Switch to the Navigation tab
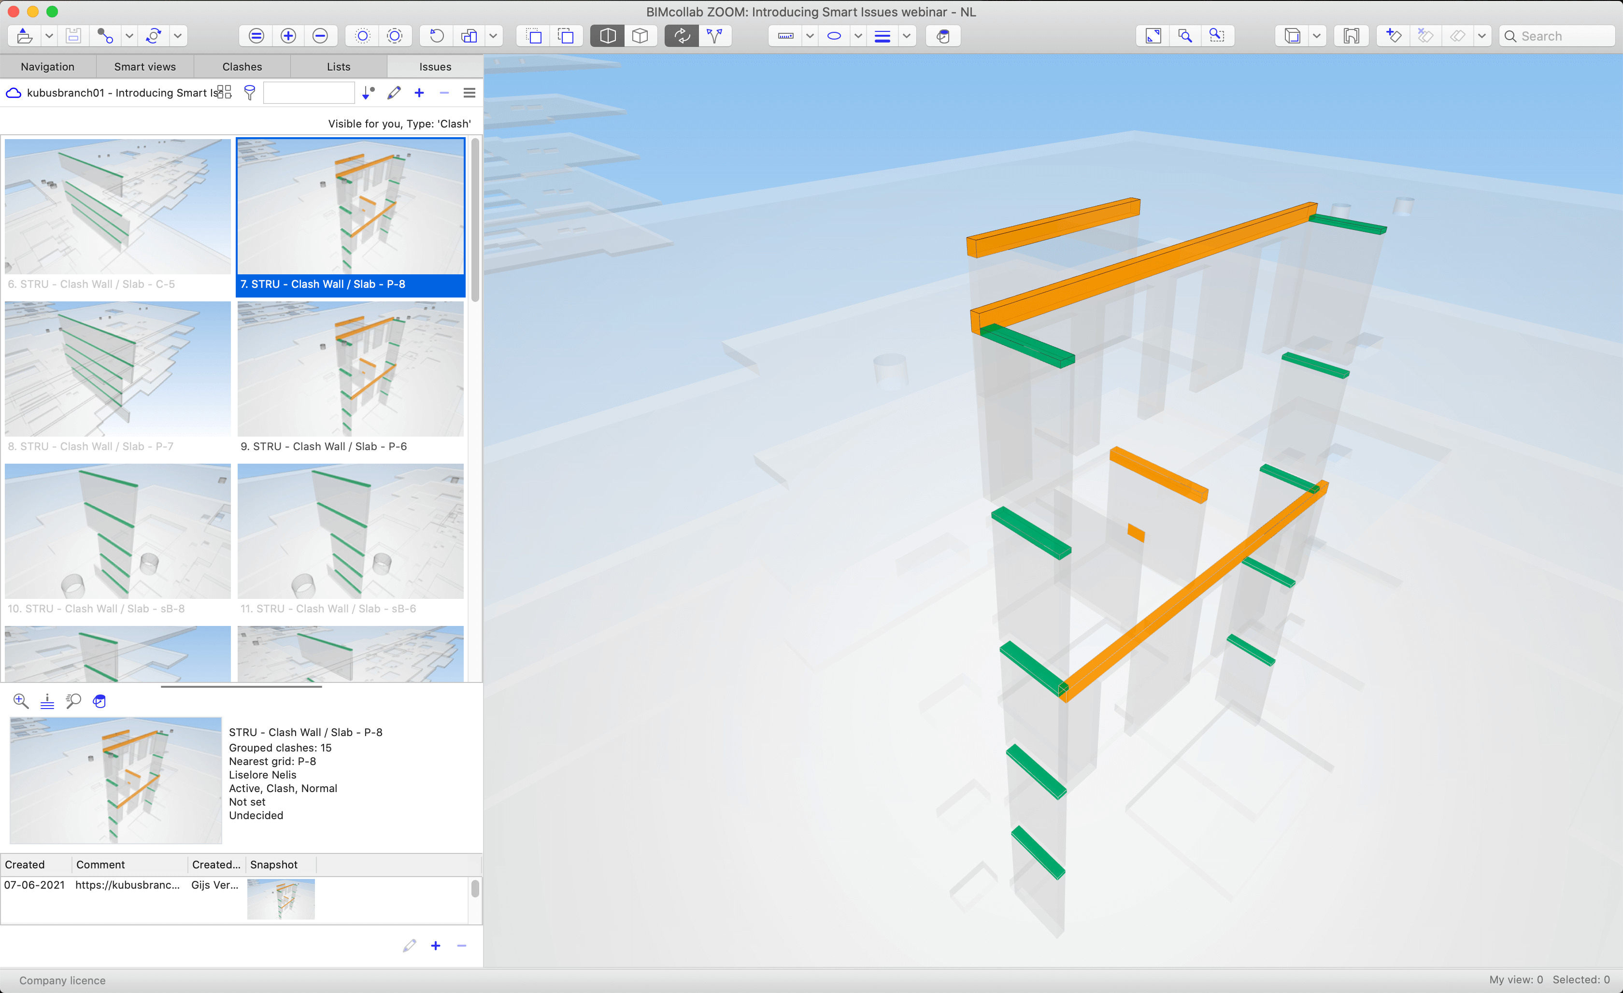 point(47,67)
